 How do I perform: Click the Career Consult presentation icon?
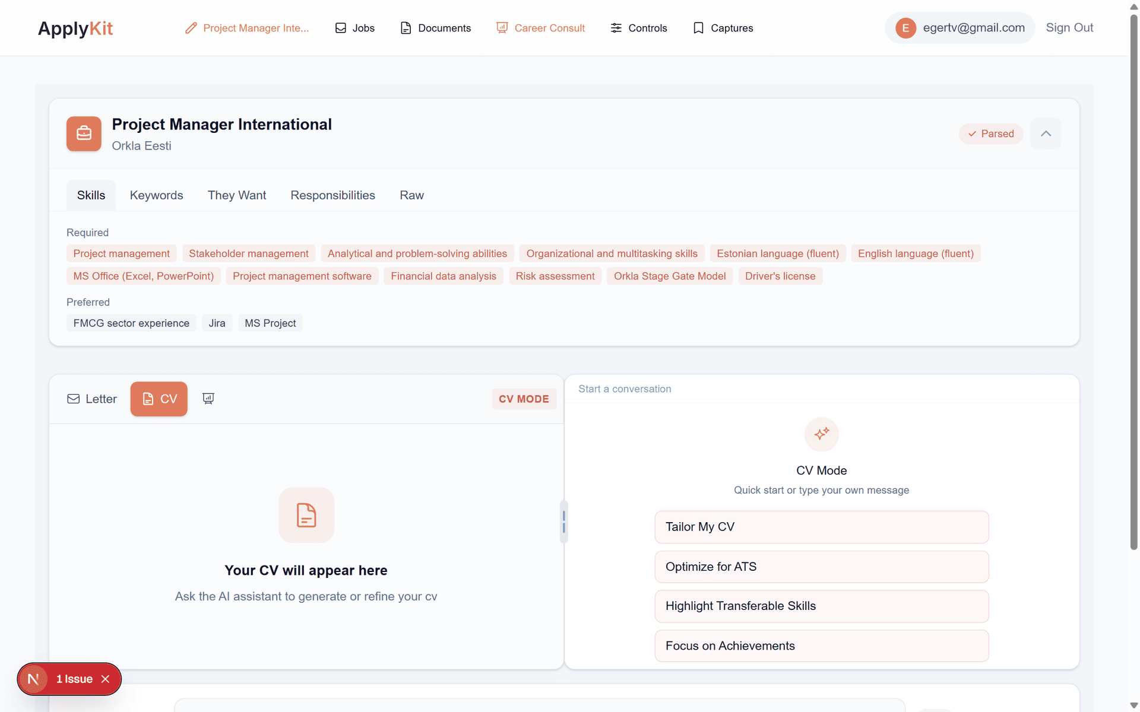502,28
